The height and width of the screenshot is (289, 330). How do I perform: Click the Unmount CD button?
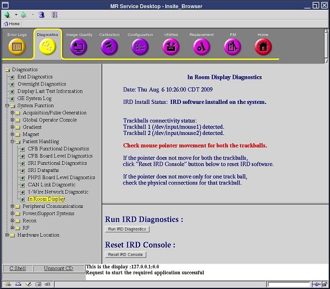(58, 268)
